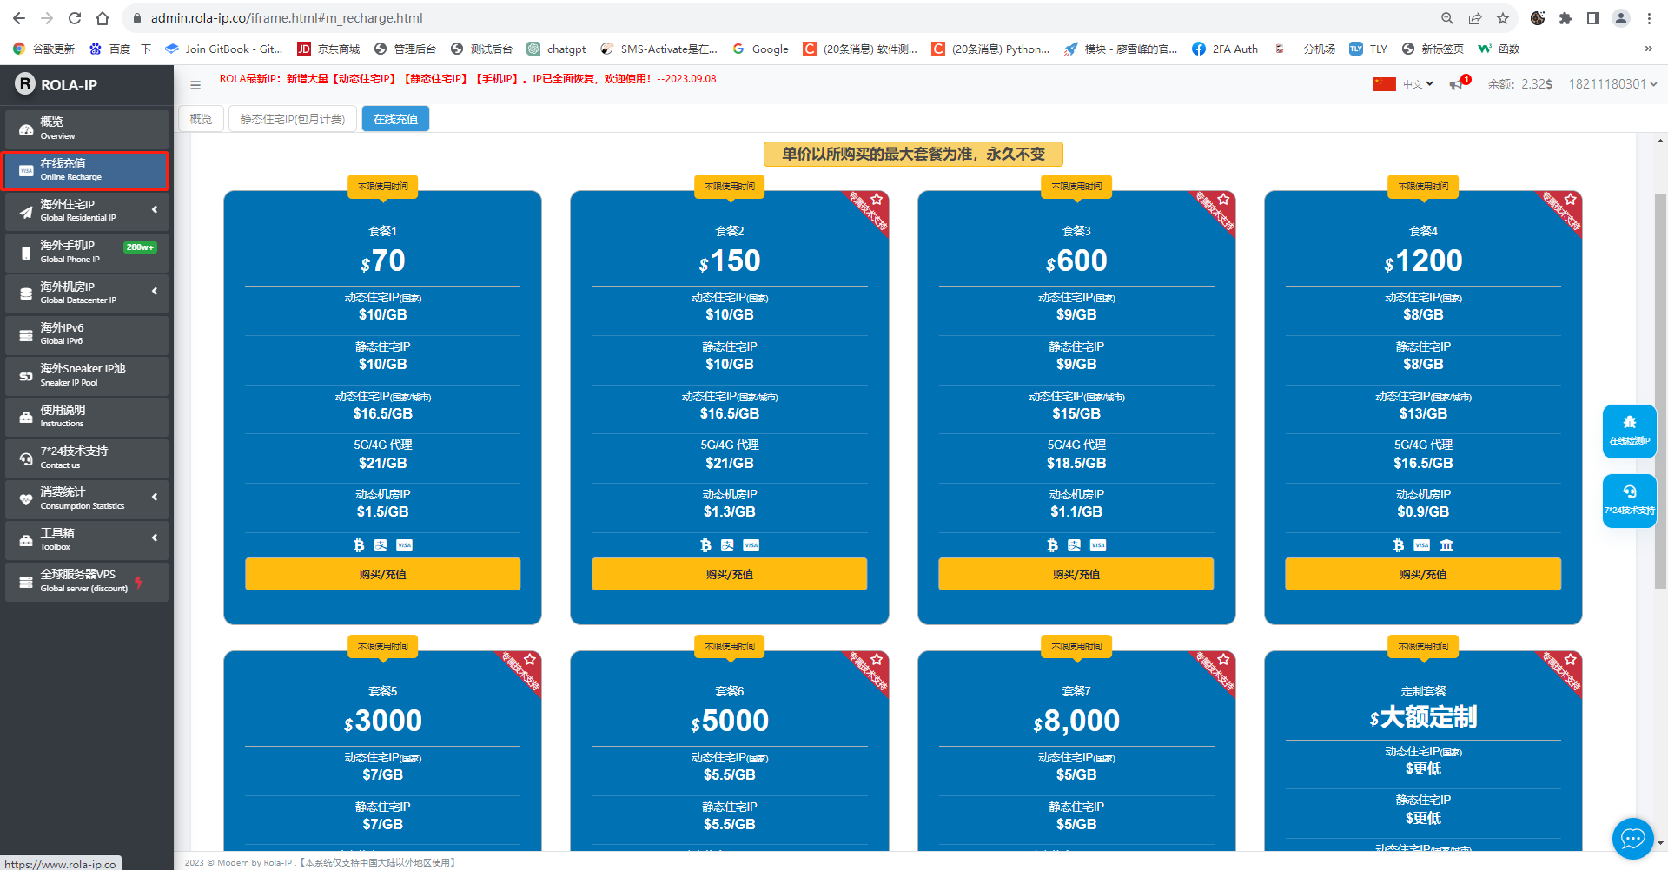Viewport: 1668px width, 870px height.
Task: Switch to the 概览 overview tab
Action: coord(201,119)
